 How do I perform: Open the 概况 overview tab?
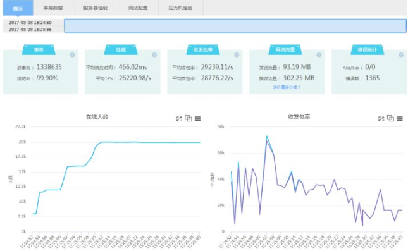(18, 8)
